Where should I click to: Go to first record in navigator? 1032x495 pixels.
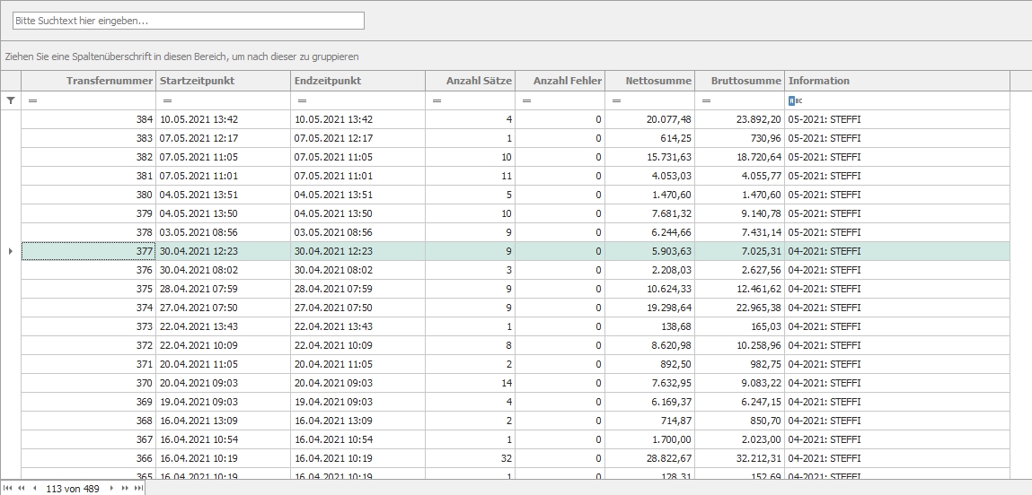click(x=8, y=488)
